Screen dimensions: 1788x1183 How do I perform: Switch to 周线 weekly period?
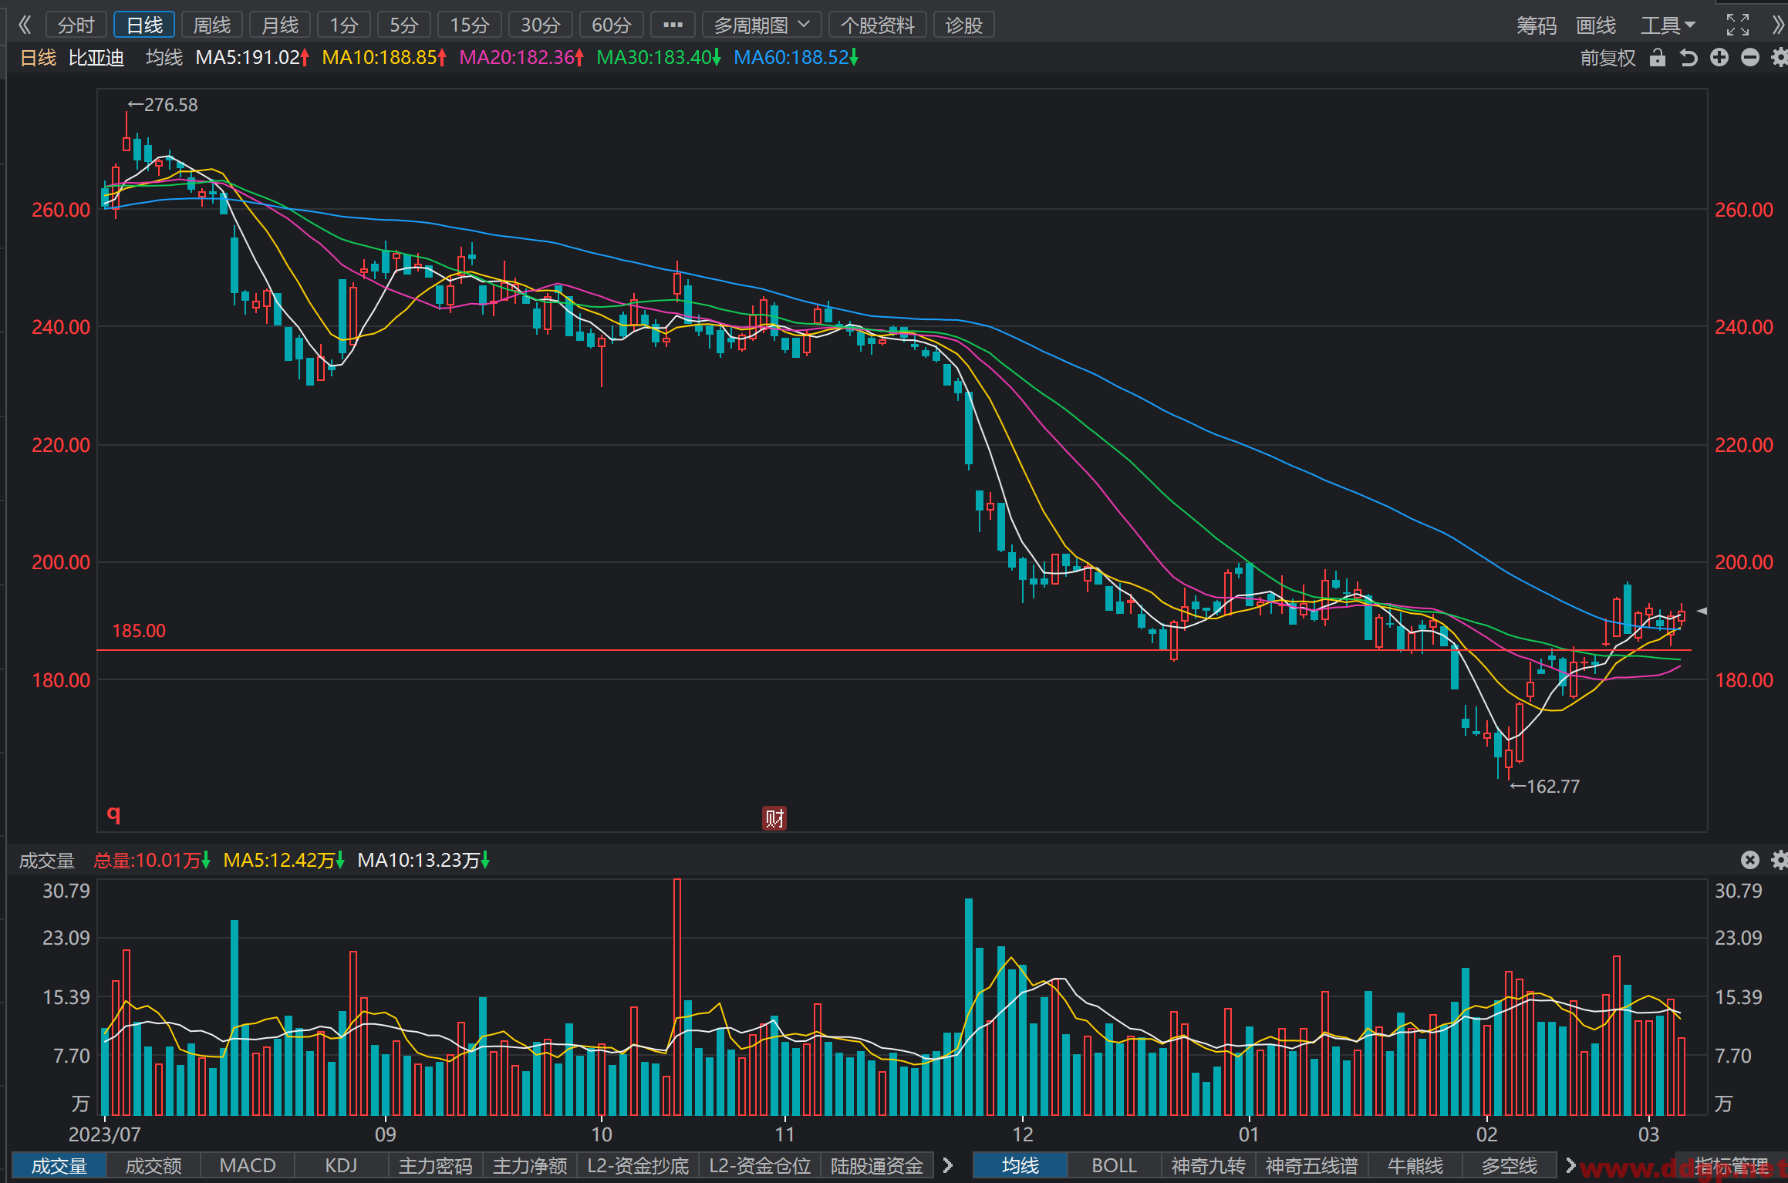click(x=212, y=25)
